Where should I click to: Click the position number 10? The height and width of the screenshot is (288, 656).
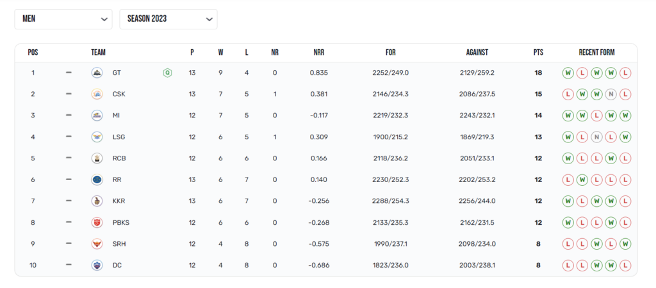[33, 265]
